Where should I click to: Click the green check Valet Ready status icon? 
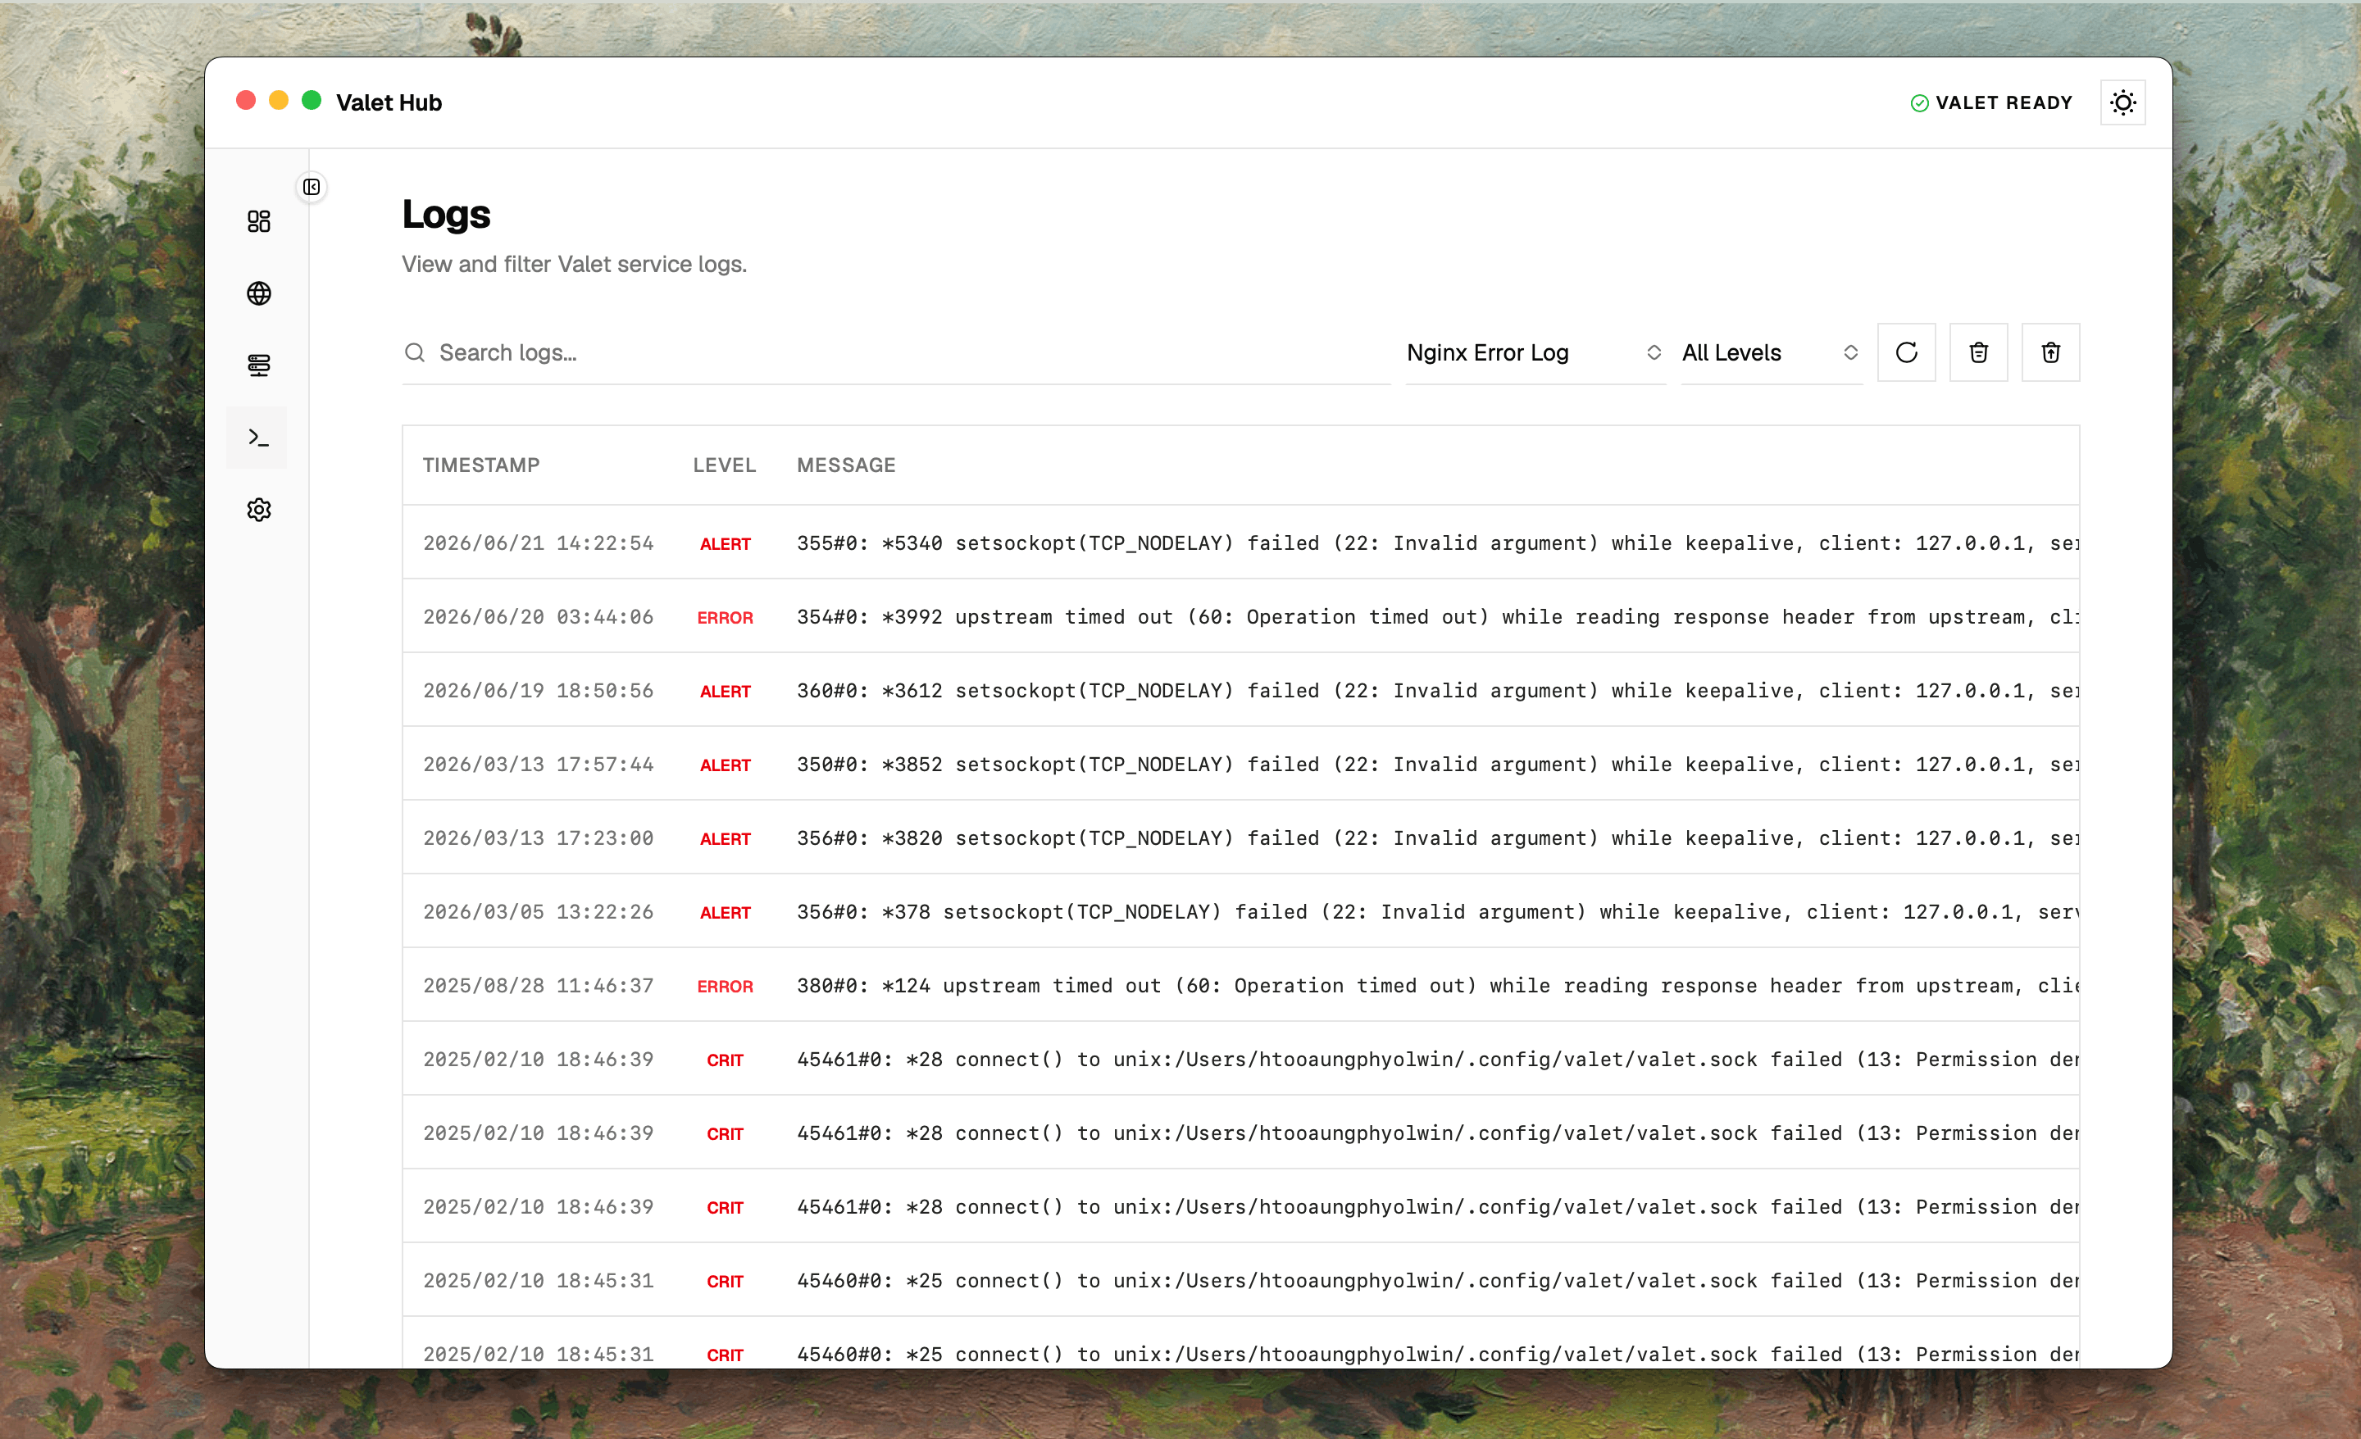(x=1919, y=103)
